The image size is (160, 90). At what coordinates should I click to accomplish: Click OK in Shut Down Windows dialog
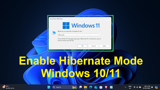[x=82, y=46]
